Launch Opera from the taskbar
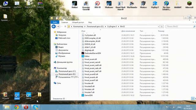The width and height of the screenshot is (196, 110). [26, 107]
